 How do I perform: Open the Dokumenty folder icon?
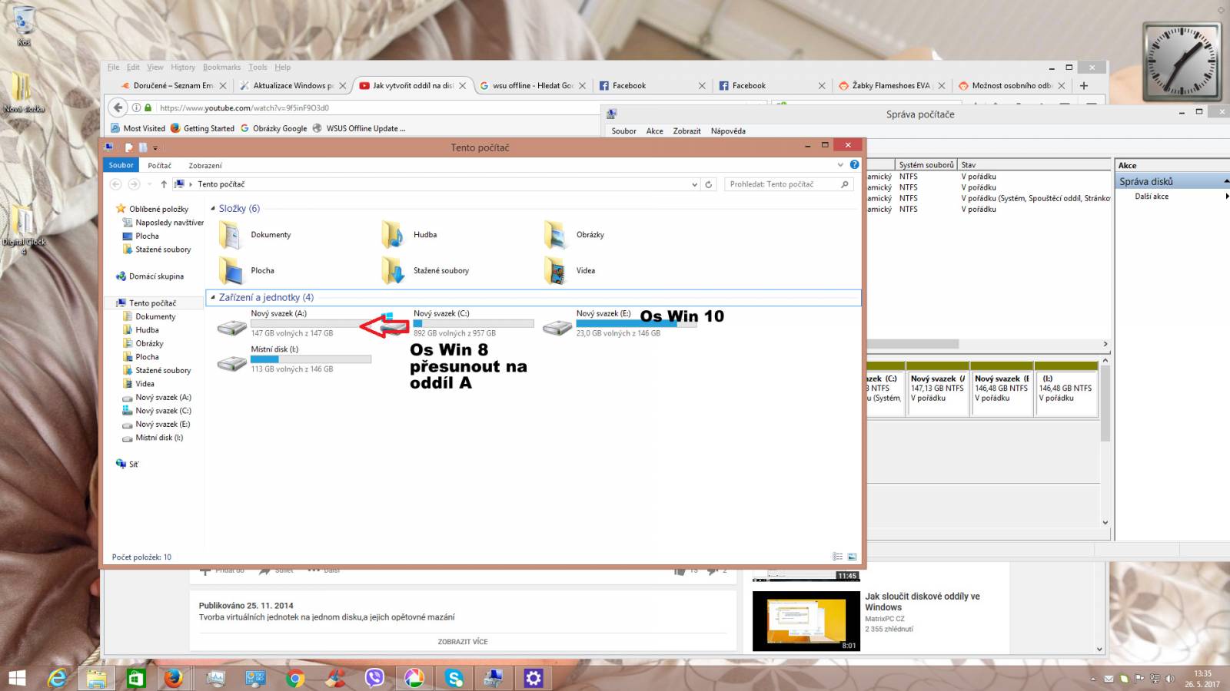(x=231, y=235)
